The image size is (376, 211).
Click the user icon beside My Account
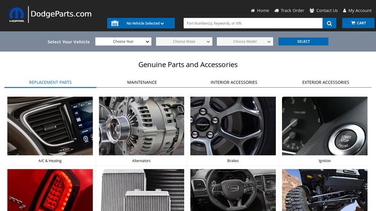[345, 10]
